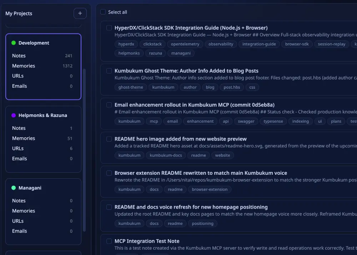Click the mcp tag
The height and width of the screenshot is (255, 357).
pos(154,122)
